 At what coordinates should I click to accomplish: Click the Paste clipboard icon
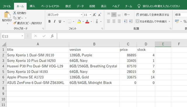[7, 15]
